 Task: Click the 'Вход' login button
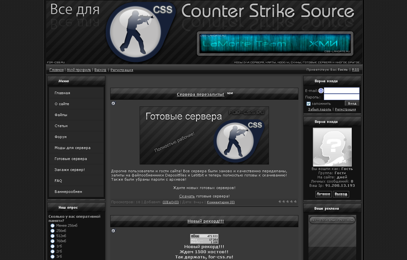point(352,104)
